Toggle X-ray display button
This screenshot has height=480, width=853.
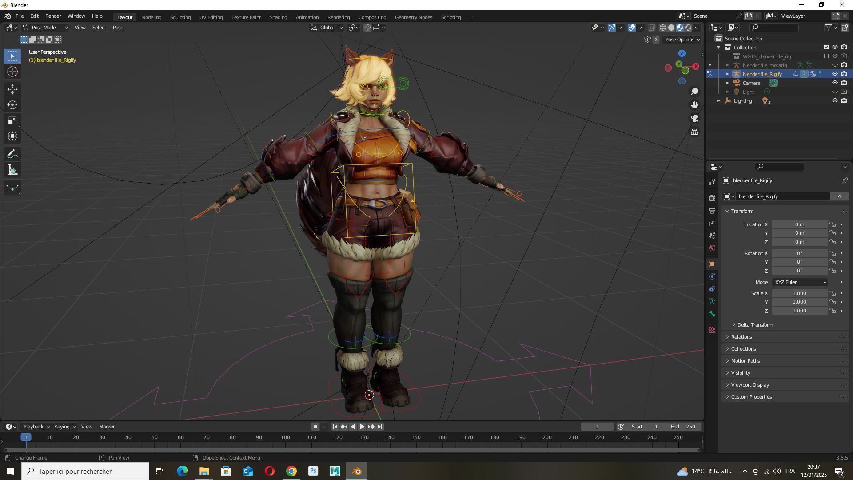(651, 28)
